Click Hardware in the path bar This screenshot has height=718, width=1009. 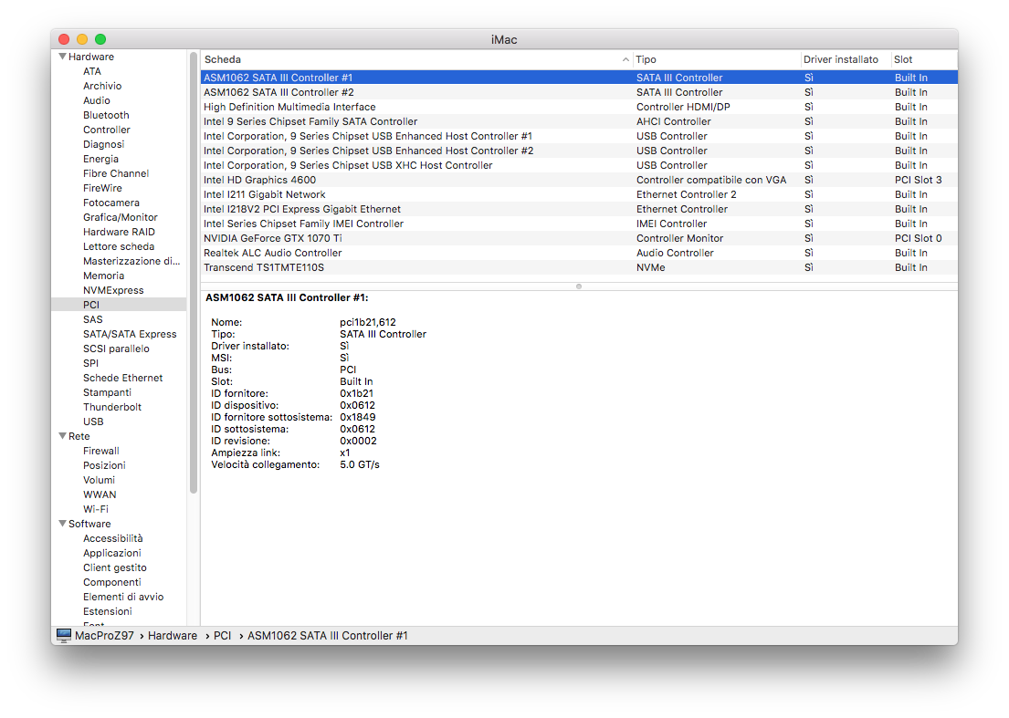point(173,636)
